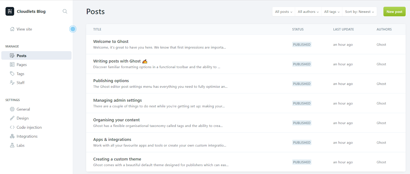Viewport: 410px width, 174px height.
Task: Click the Pages sidebar icon
Action: click(12, 64)
